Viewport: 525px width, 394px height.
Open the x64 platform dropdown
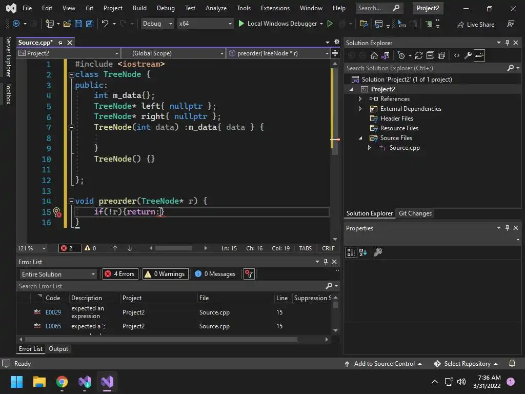pos(205,24)
